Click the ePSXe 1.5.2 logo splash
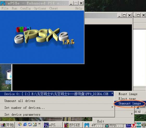The image size is (146, 128). coord(44,36)
